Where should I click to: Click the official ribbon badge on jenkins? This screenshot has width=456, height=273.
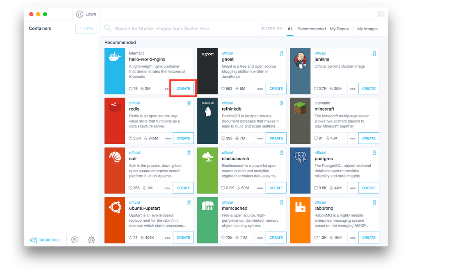374,53
